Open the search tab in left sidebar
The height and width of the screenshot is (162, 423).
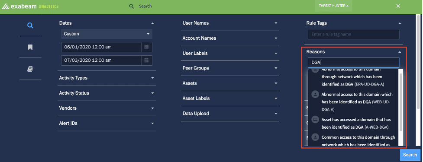tap(30, 25)
